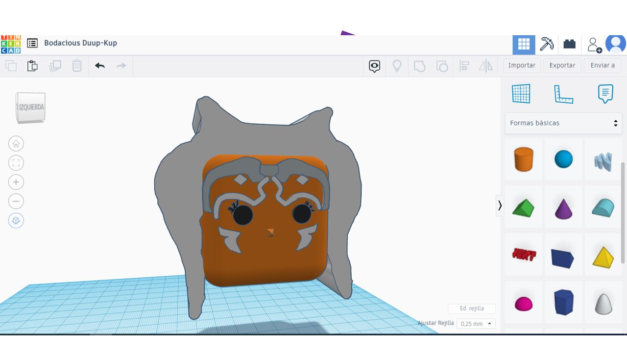Click the Exportar button

tap(562, 66)
